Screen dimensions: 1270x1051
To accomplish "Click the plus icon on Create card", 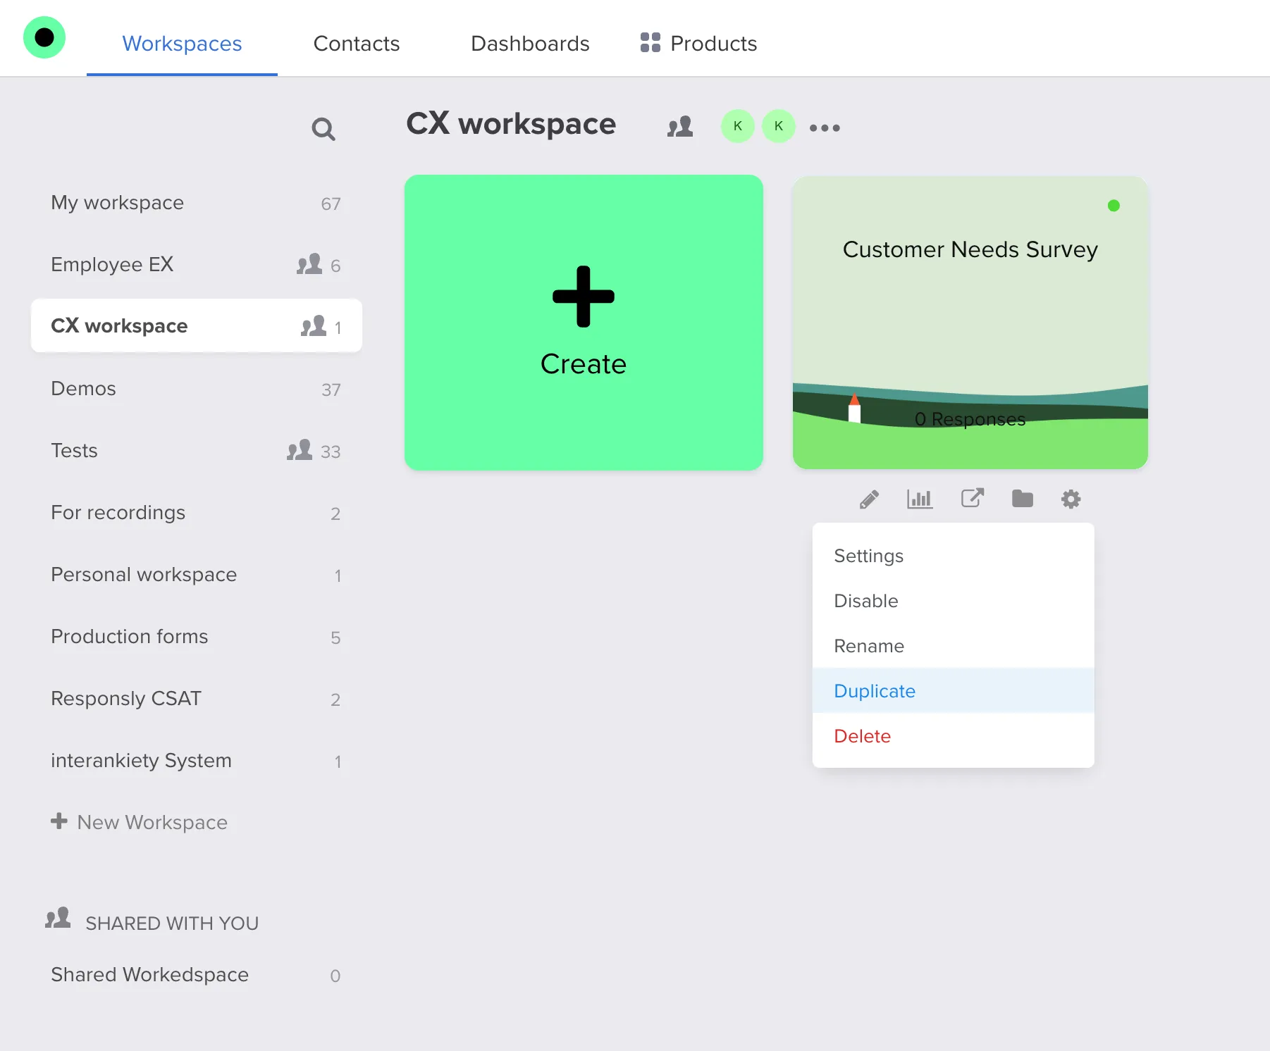I will [x=584, y=297].
